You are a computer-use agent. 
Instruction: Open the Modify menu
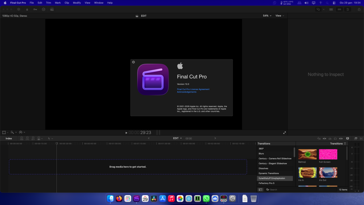[x=77, y=3]
